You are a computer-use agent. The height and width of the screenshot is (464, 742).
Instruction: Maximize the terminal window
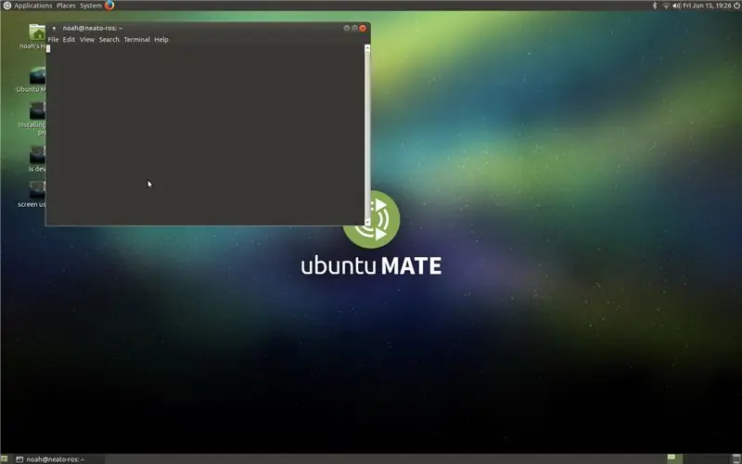coord(354,28)
